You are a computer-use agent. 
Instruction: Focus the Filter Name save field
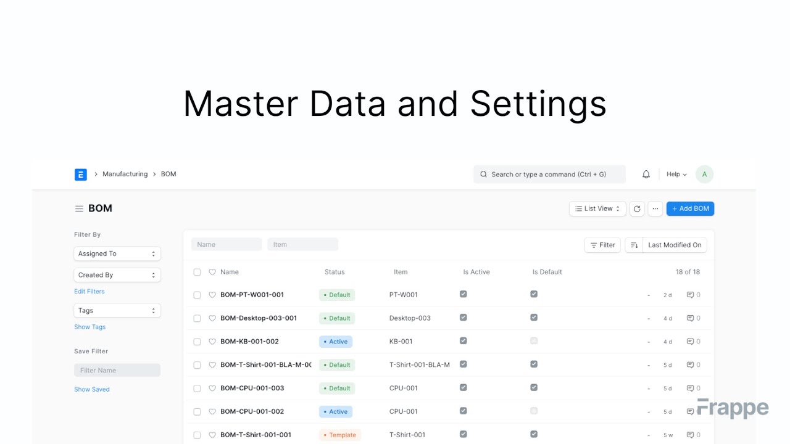pos(117,371)
